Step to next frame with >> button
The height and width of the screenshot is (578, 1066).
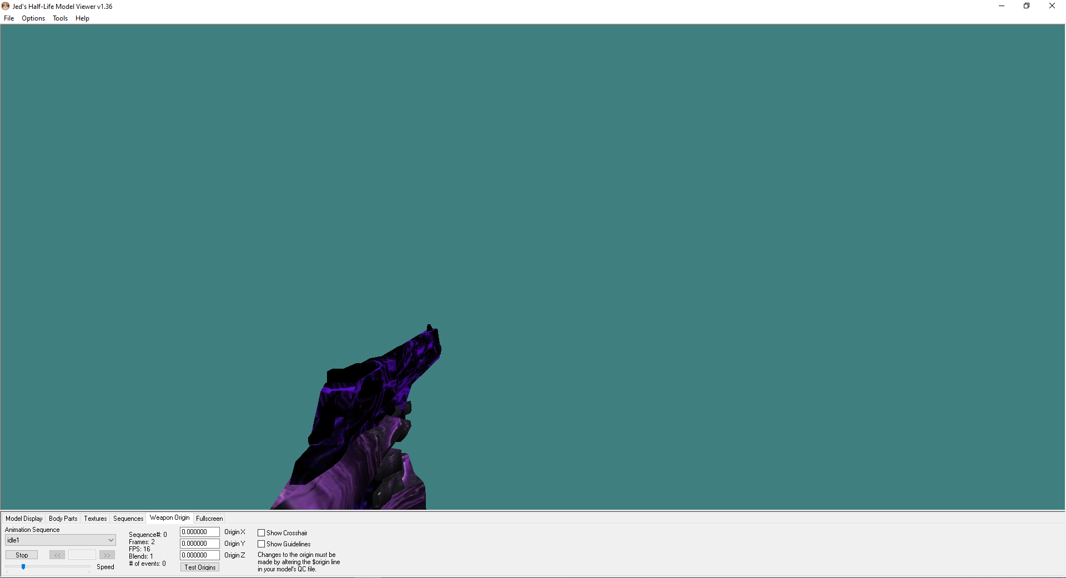(107, 555)
